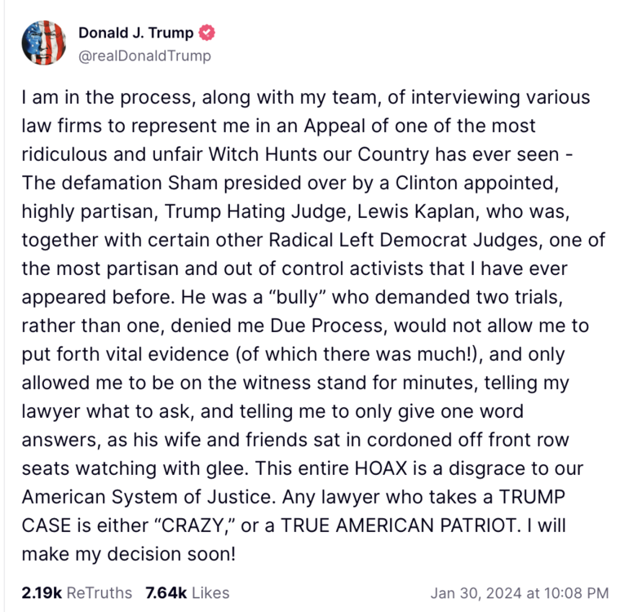This screenshot has height=612, width=620.
Task: Click the 10:08 PM time text
Action: [575, 593]
